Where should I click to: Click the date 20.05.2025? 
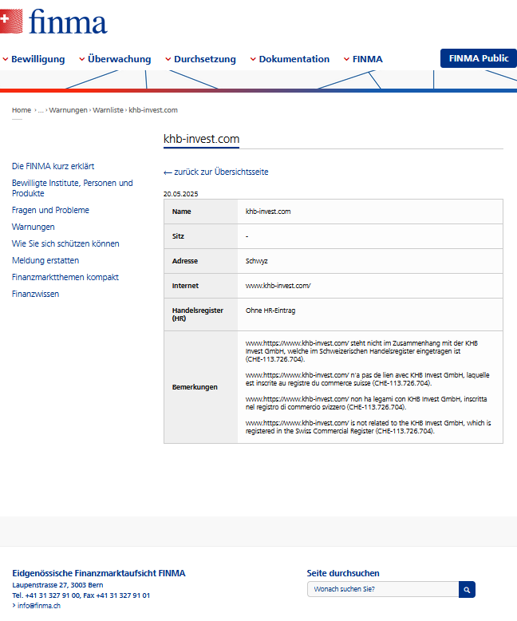point(180,194)
